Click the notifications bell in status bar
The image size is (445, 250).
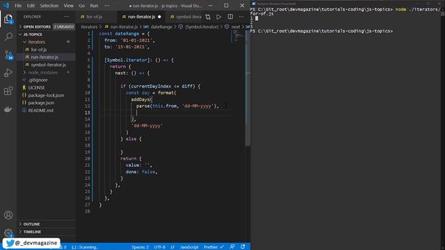point(243,247)
